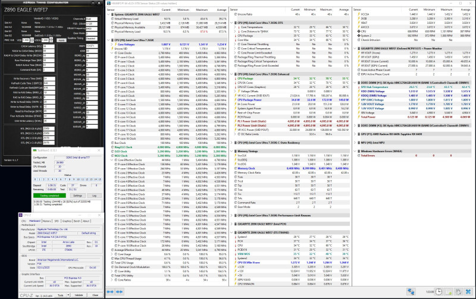The height and width of the screenshot is (299, 476).
Task: Collapse the Windows Hardware Errors (WHEA) group
Action: [355, 151]
